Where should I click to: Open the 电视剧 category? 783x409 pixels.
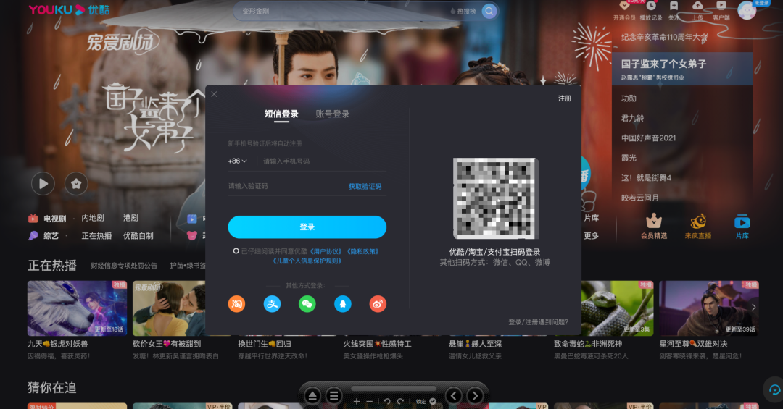54,219
